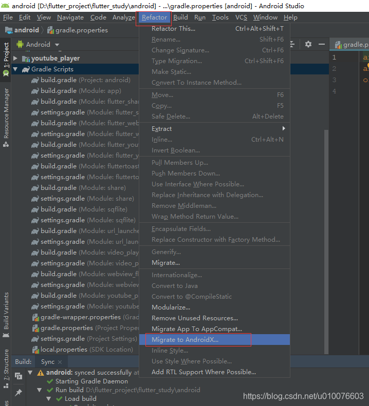Click the android breadcrumb folder

click(22, 30)
